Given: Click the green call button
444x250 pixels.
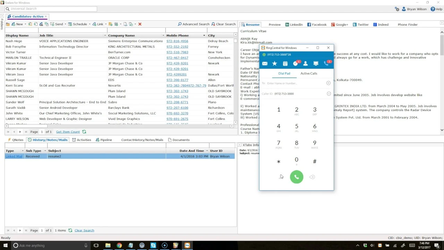Looking at the screenshot, I should pyautogui.click(x=297, y=177).
